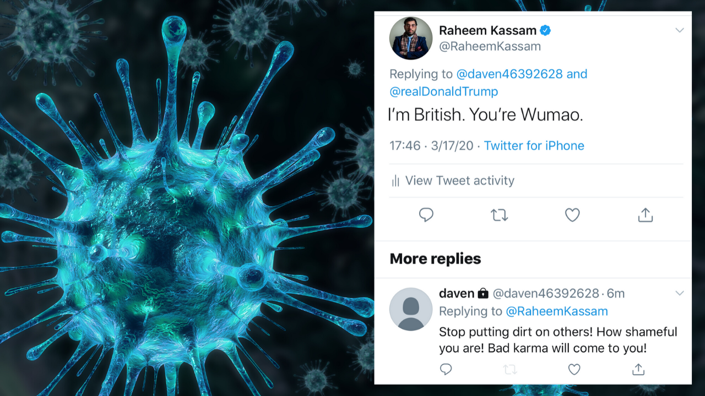Expand options chevron on daven's reply
Viewport: 705px width, 396px height.
(679, 293)
